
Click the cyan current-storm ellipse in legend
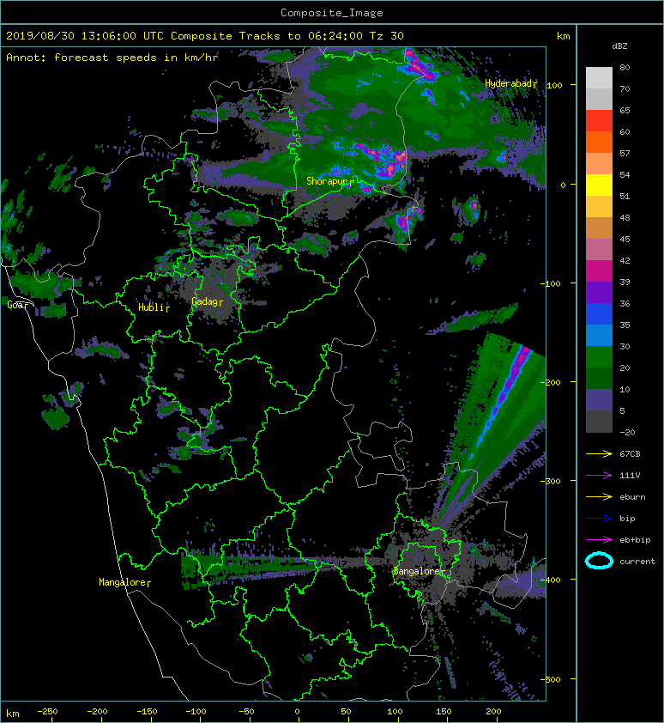[599, 561]
